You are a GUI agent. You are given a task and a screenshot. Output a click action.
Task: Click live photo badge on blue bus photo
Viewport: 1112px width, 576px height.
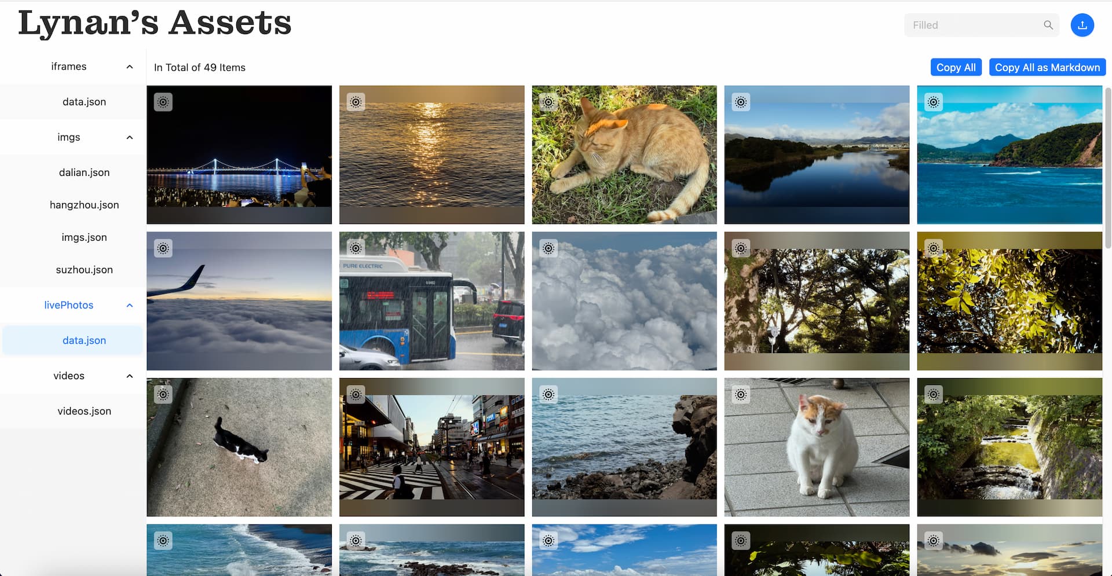pyautogui.click(x=356, y=248)
